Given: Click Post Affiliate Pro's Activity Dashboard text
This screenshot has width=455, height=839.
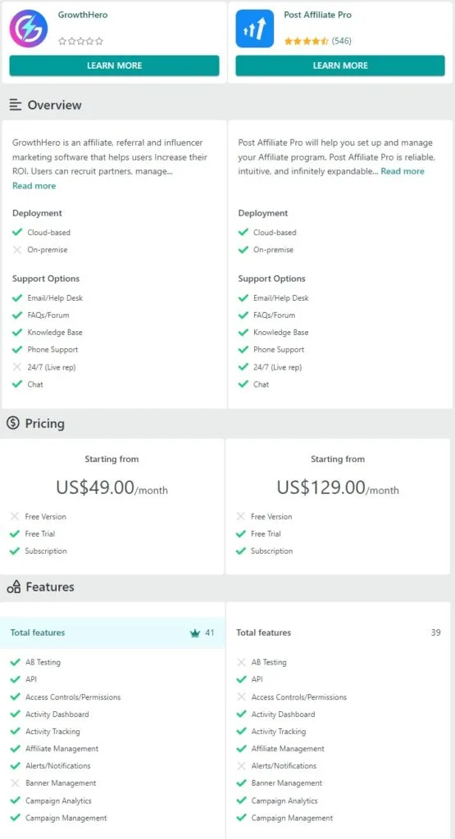Looking at the screenshot, I should pos(283,714).
